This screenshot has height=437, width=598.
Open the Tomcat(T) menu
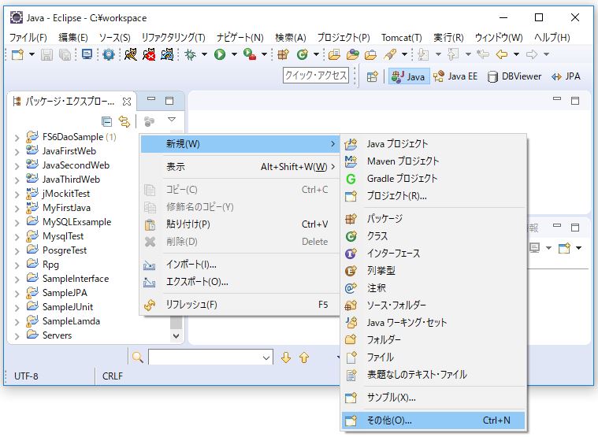point(402,37)
